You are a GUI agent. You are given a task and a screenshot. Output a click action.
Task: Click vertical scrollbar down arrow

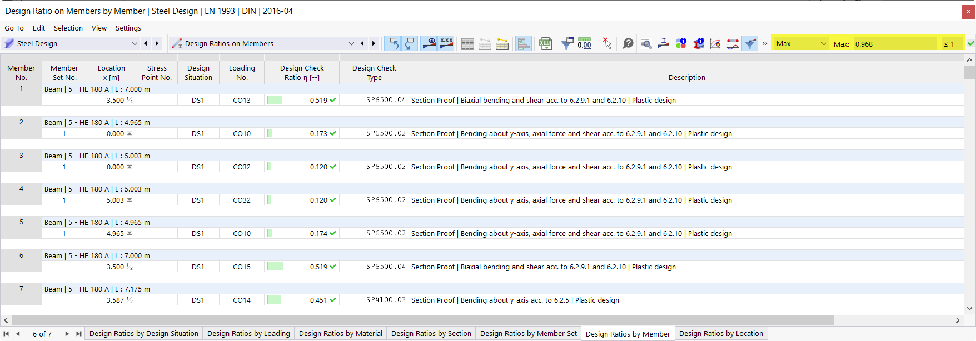coord(970,308)
